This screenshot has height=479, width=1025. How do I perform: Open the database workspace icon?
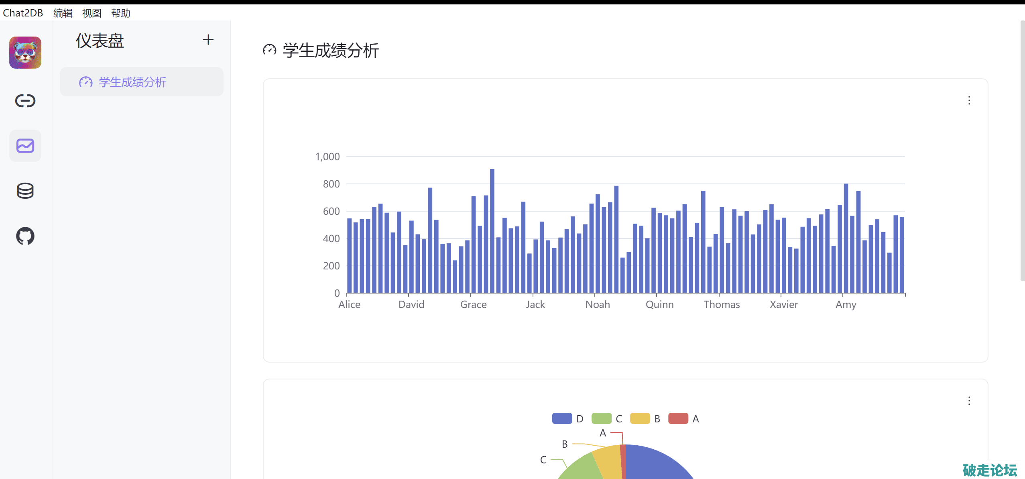25,191
